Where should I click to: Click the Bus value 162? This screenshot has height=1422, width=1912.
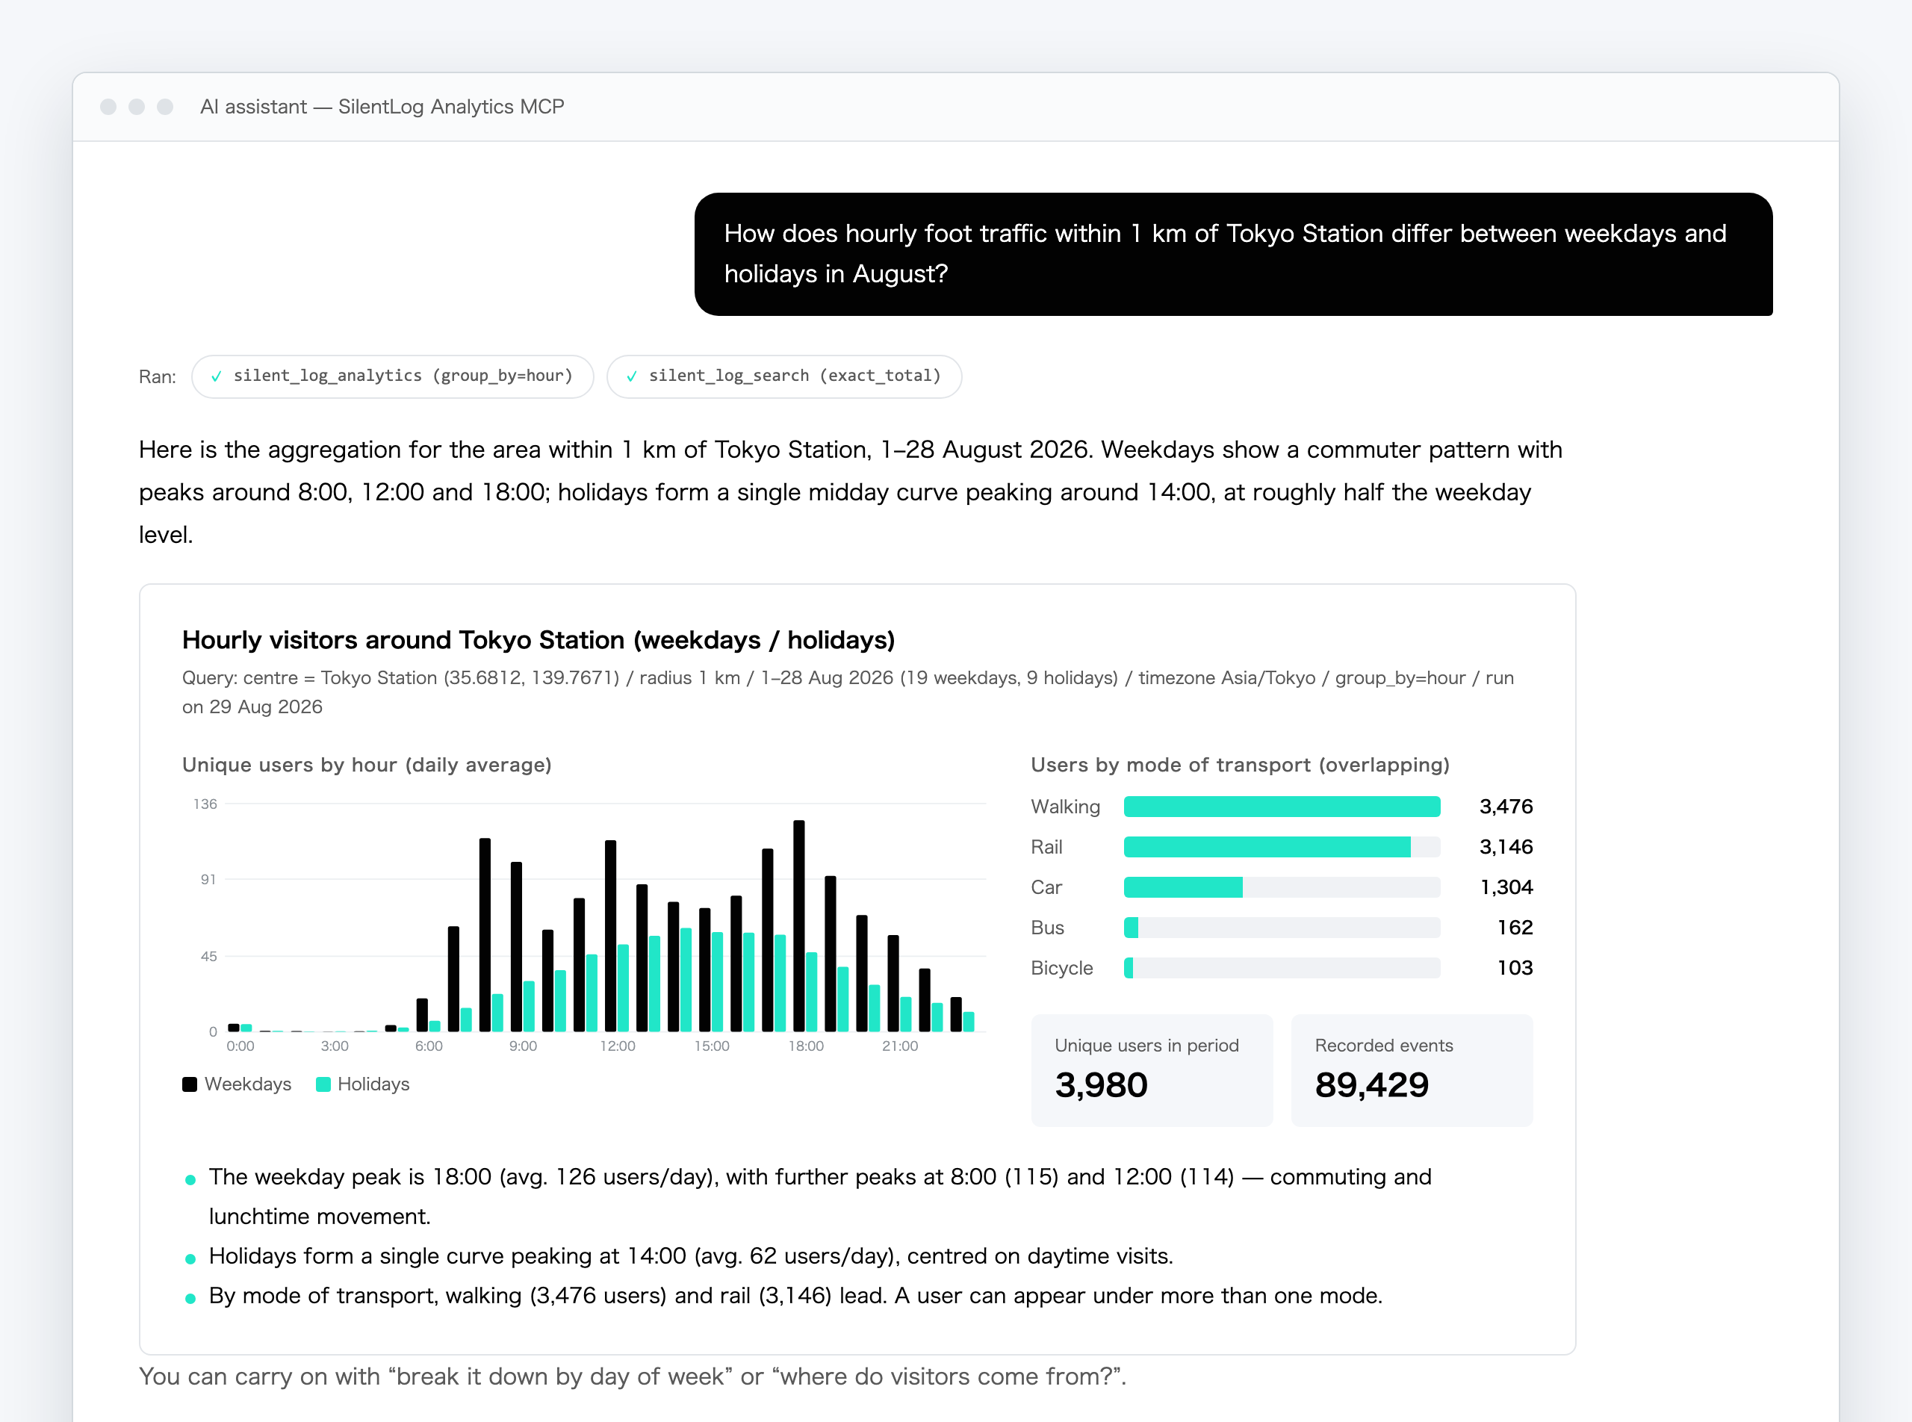coord(1515,927)
